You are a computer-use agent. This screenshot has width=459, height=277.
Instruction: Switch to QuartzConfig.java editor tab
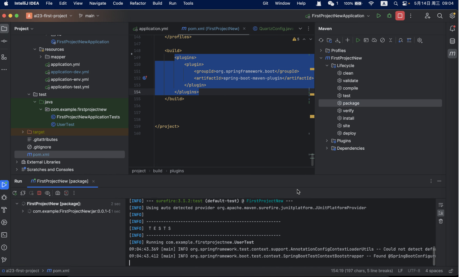(x=274, y=28)
